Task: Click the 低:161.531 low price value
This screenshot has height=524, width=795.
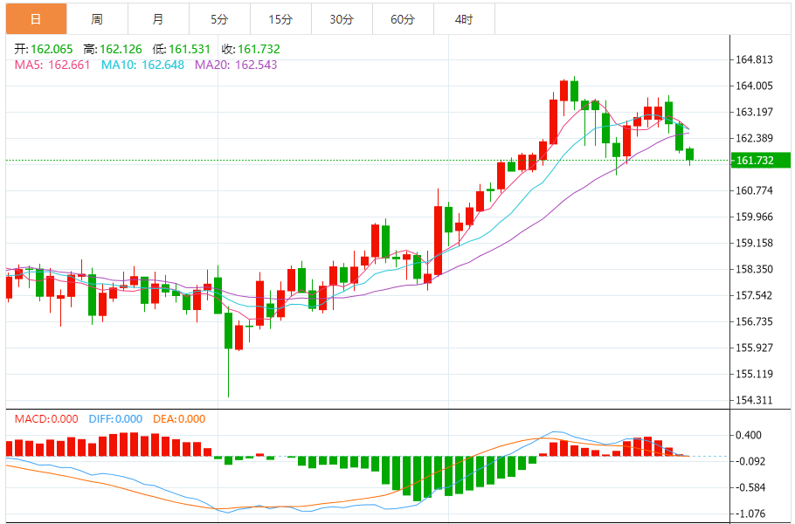Action: (182, 49)
